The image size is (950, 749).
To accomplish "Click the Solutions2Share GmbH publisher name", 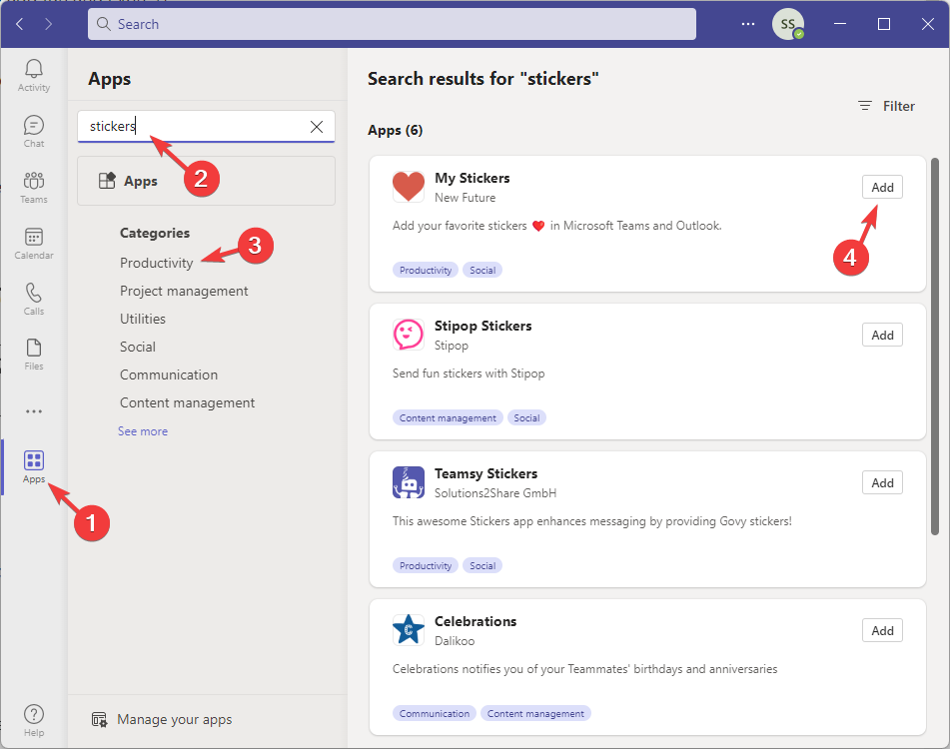I will (x=495, y=493).
